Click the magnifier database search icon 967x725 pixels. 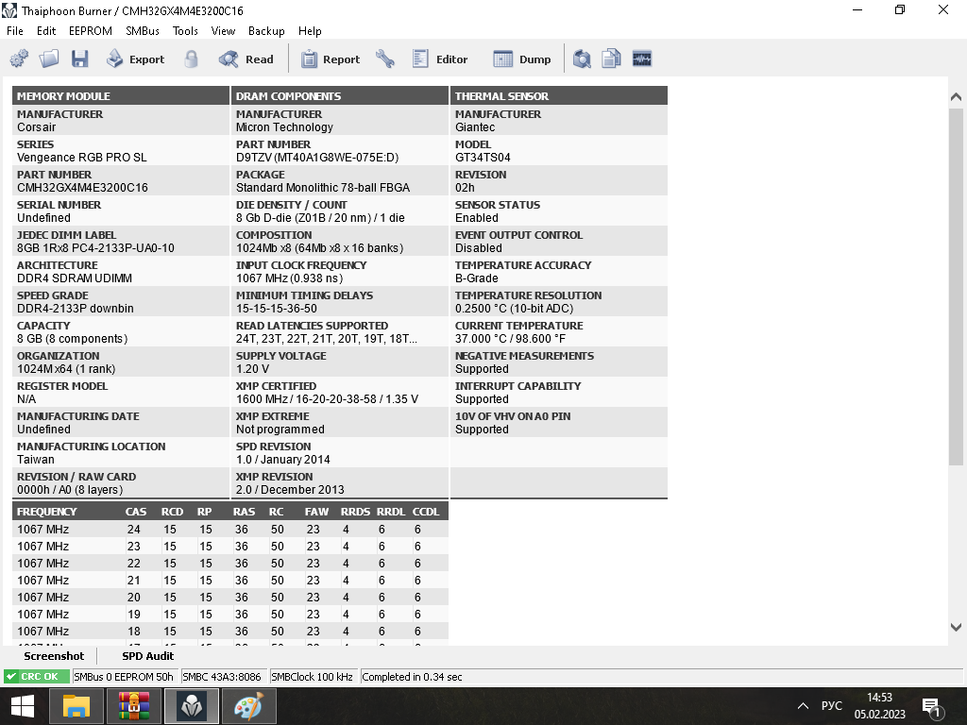pos(582,59)
